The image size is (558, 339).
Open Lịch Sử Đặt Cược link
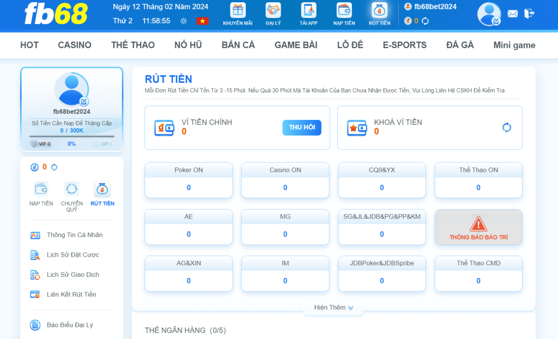[72, 255]
